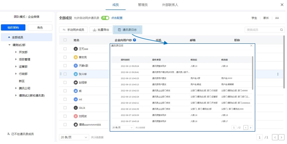Close the 通讯录日志 popup with X

coord(251,46)
